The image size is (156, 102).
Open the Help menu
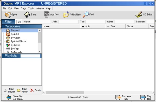coord(48,9)
